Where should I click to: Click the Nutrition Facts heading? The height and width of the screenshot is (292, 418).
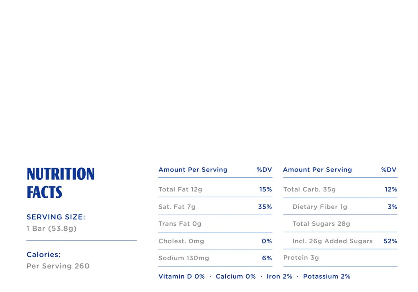coord(61,183)
